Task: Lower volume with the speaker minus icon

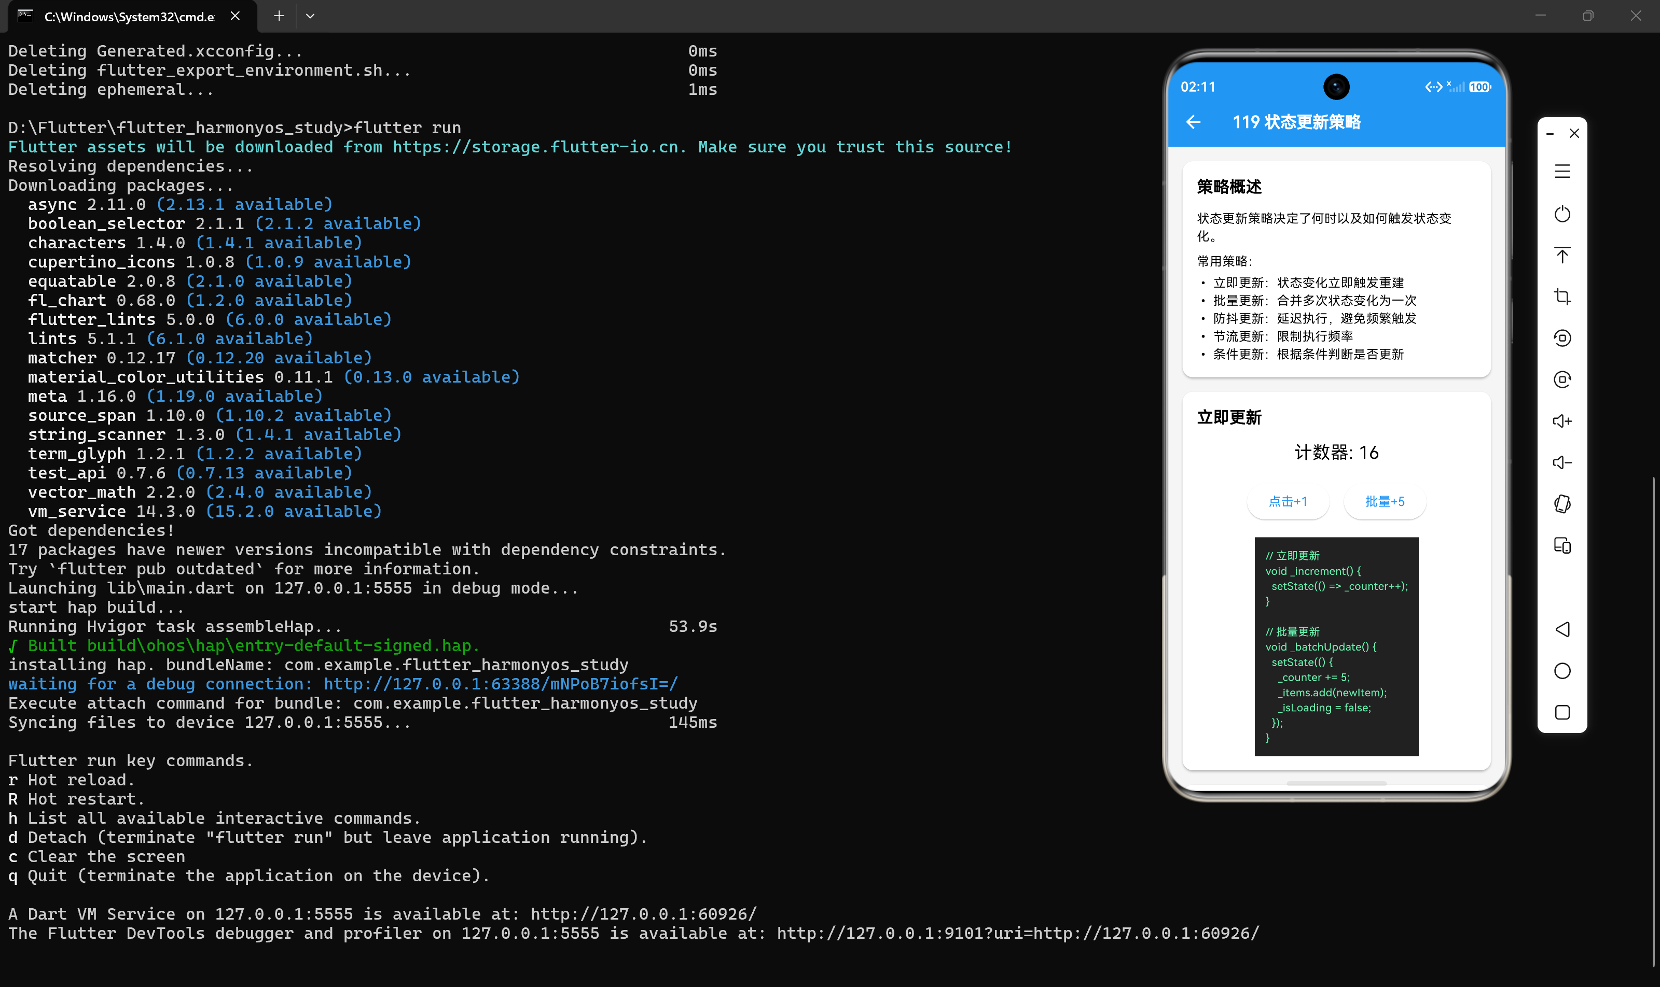Action: 1562,462
